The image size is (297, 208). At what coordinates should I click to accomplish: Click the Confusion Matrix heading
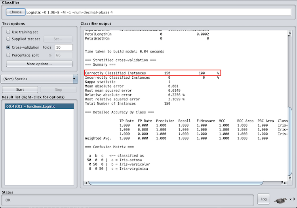click(x=109, y=147)
